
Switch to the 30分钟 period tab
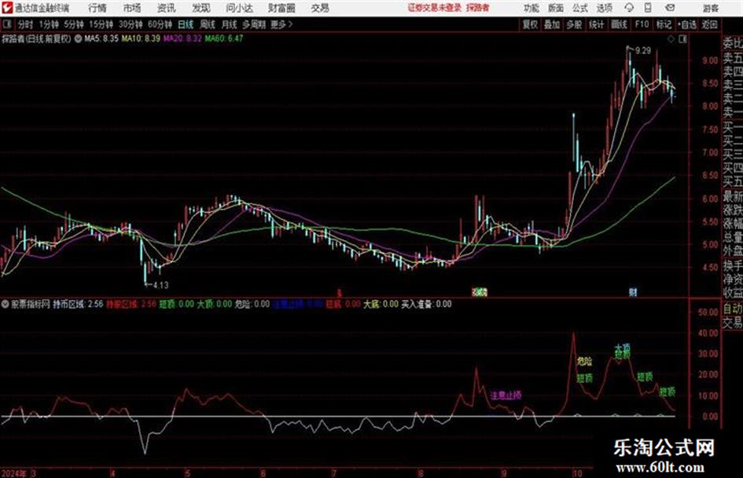(131, 24)
